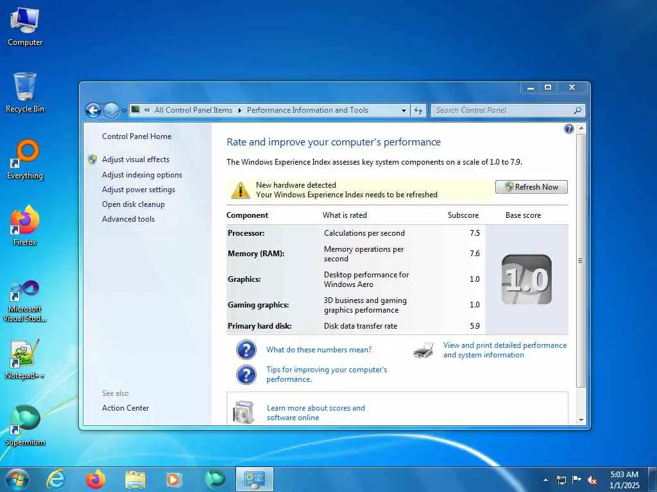
Task: Open the recent pages dropdown arrow
Action: [124, 111]
